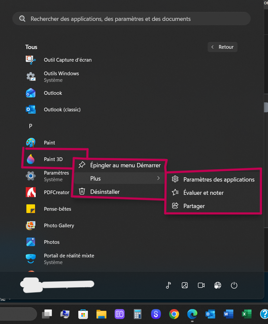Screen dimensions: 268x324
Task: Jump to letter index via P header
Action: click(30, 126)
